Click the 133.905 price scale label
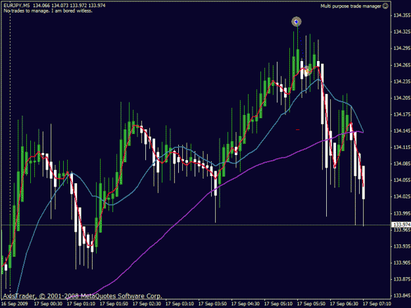 point(402,263)
